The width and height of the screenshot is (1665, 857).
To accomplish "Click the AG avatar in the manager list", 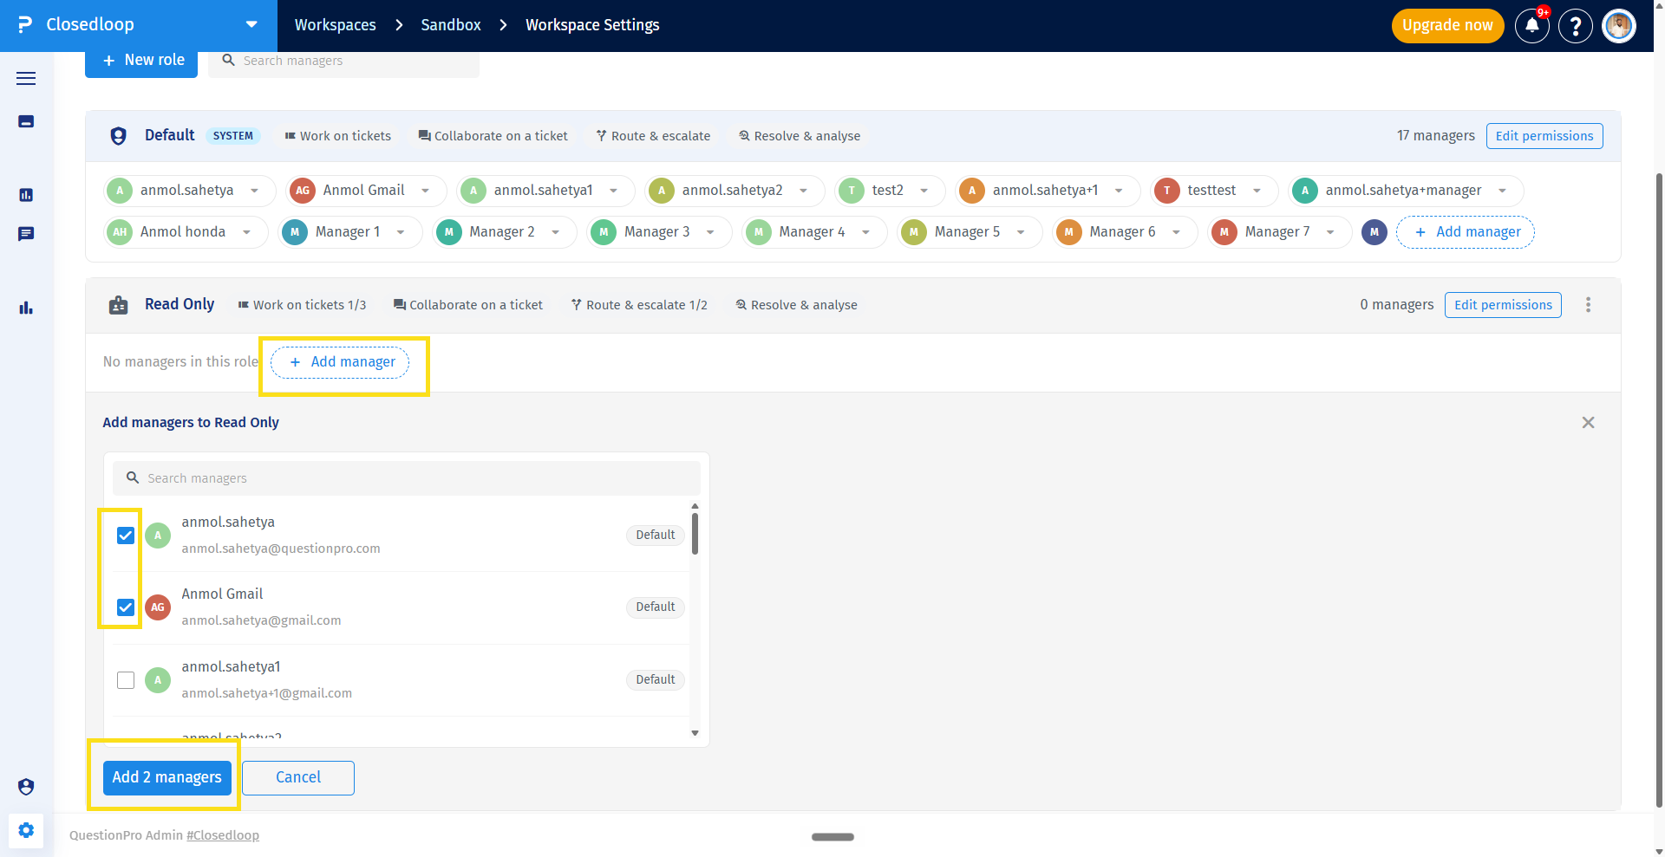I will (x=158, y=607).
